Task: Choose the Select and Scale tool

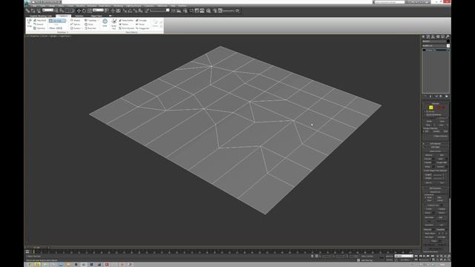Action: (89, 10)
